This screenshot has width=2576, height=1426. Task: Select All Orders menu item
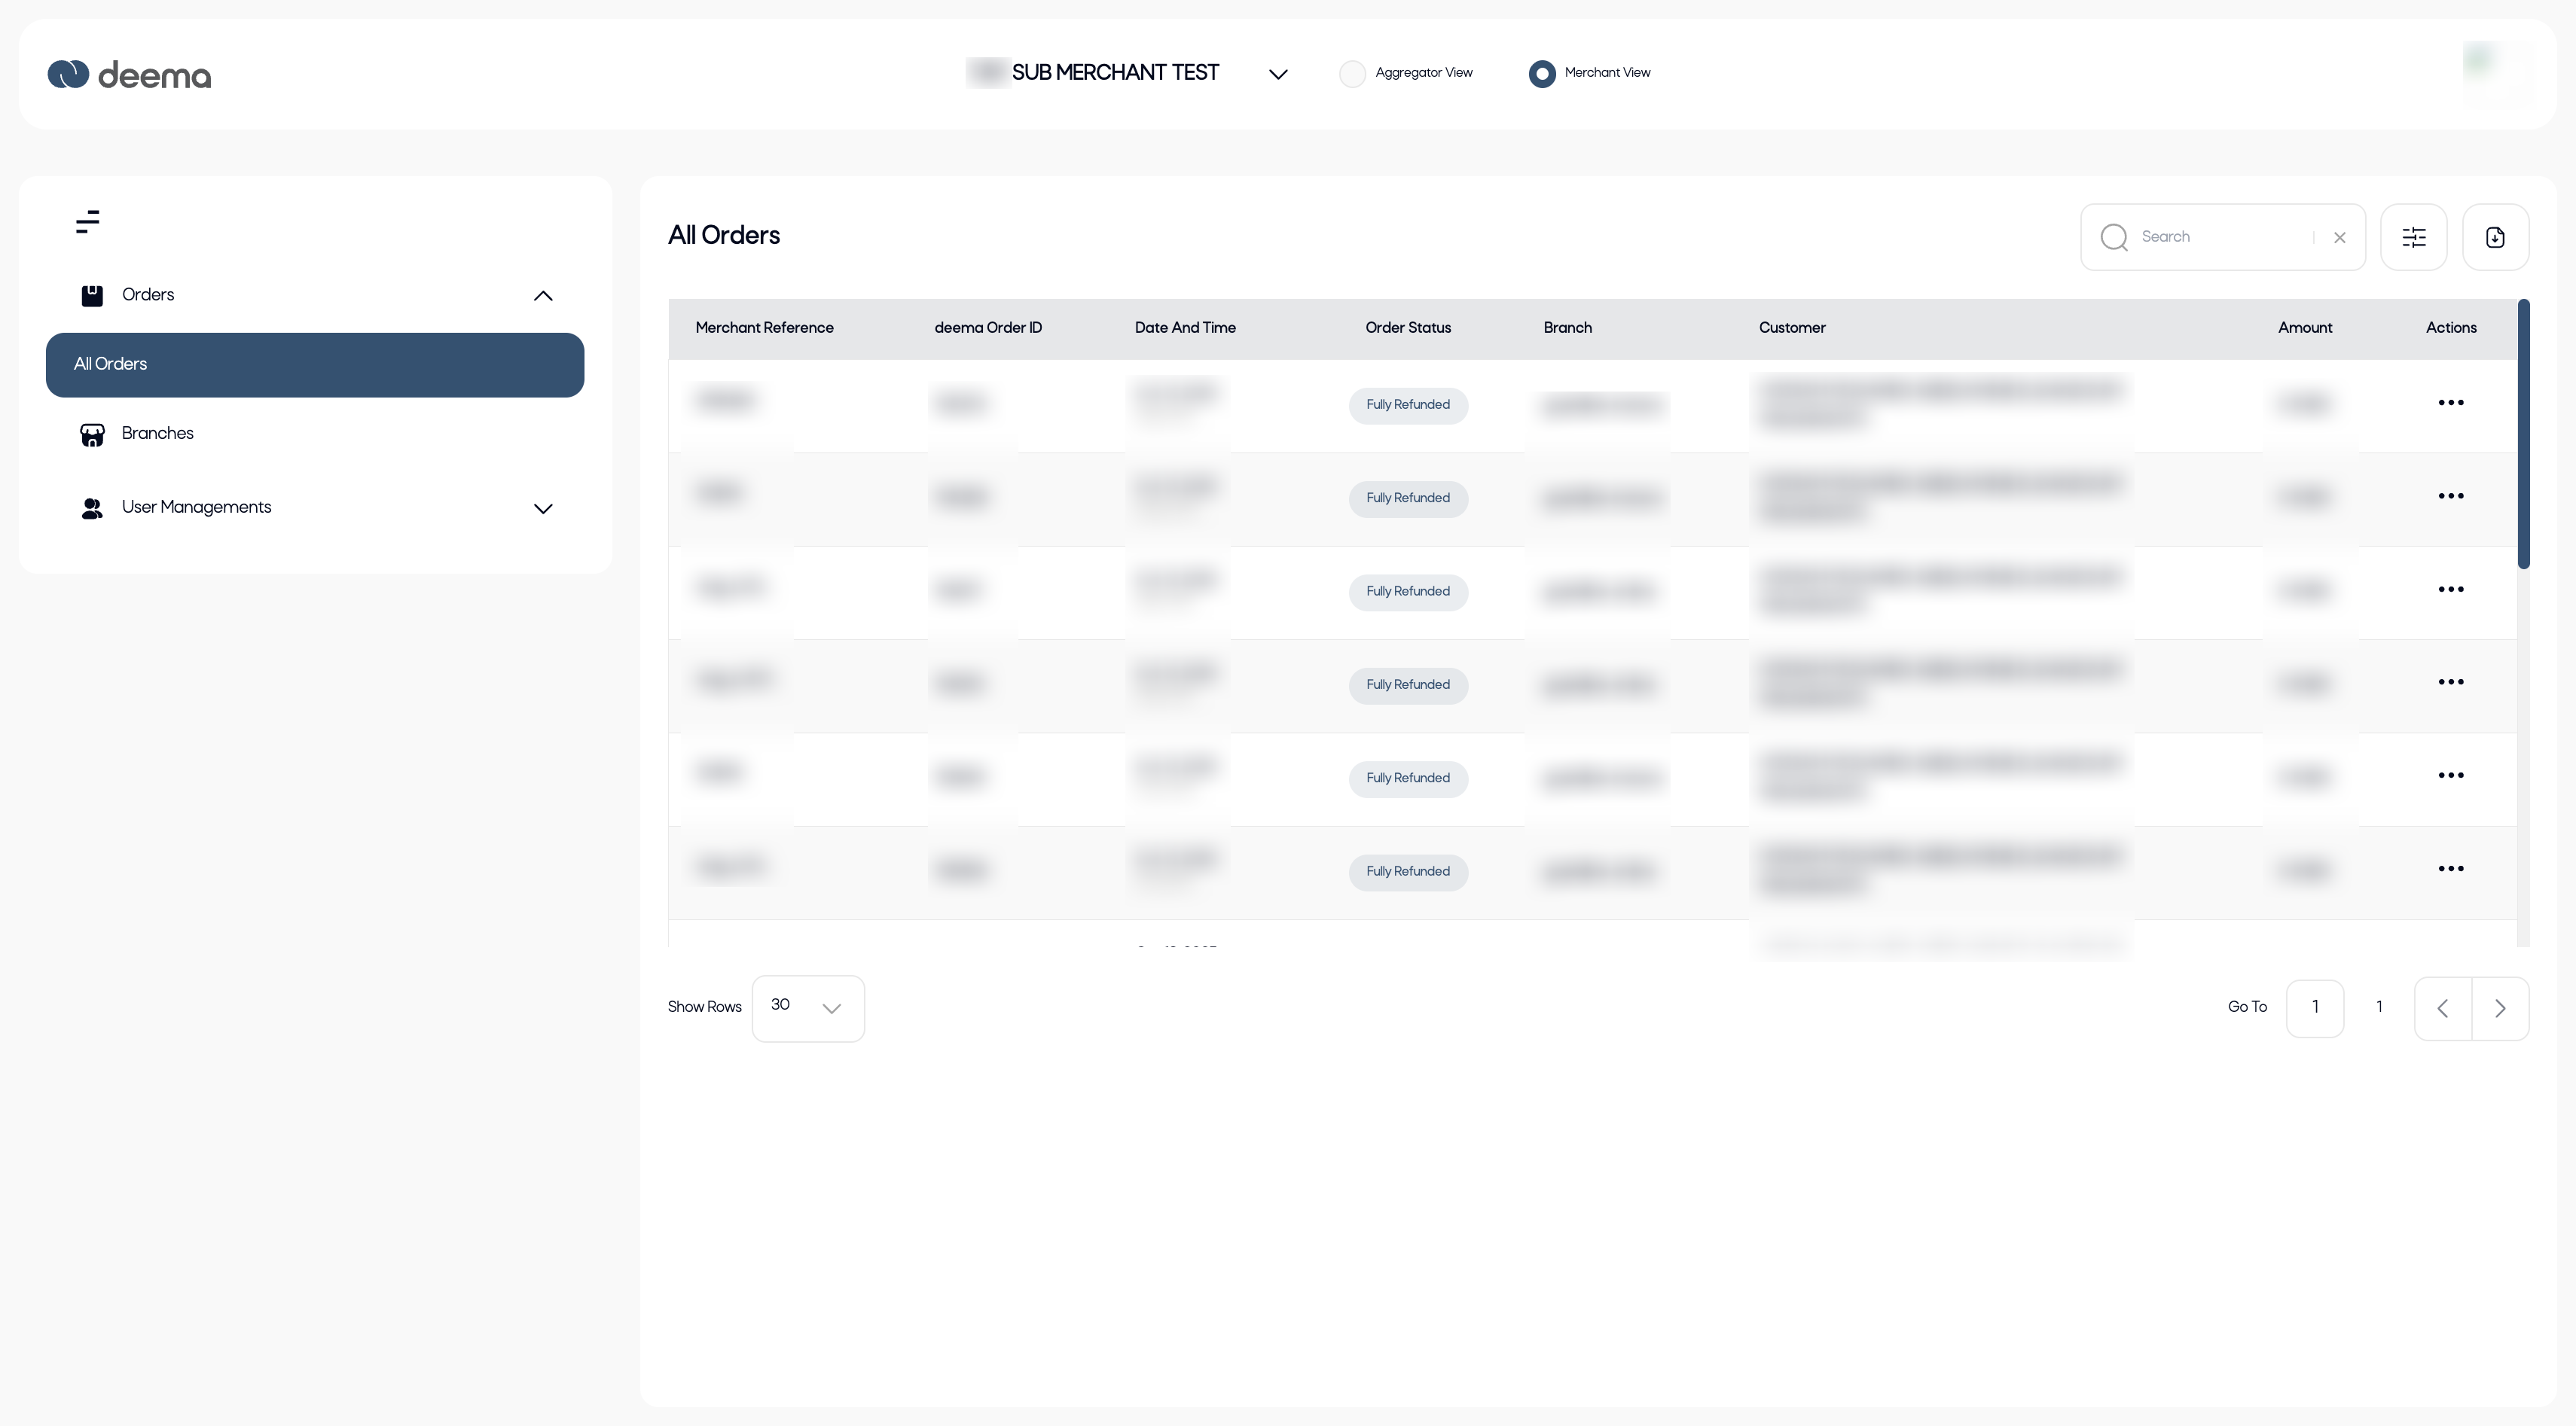[315, 364]
